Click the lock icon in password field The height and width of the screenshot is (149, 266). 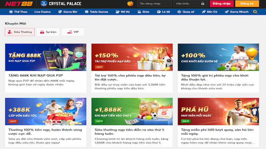pos(203,4)
